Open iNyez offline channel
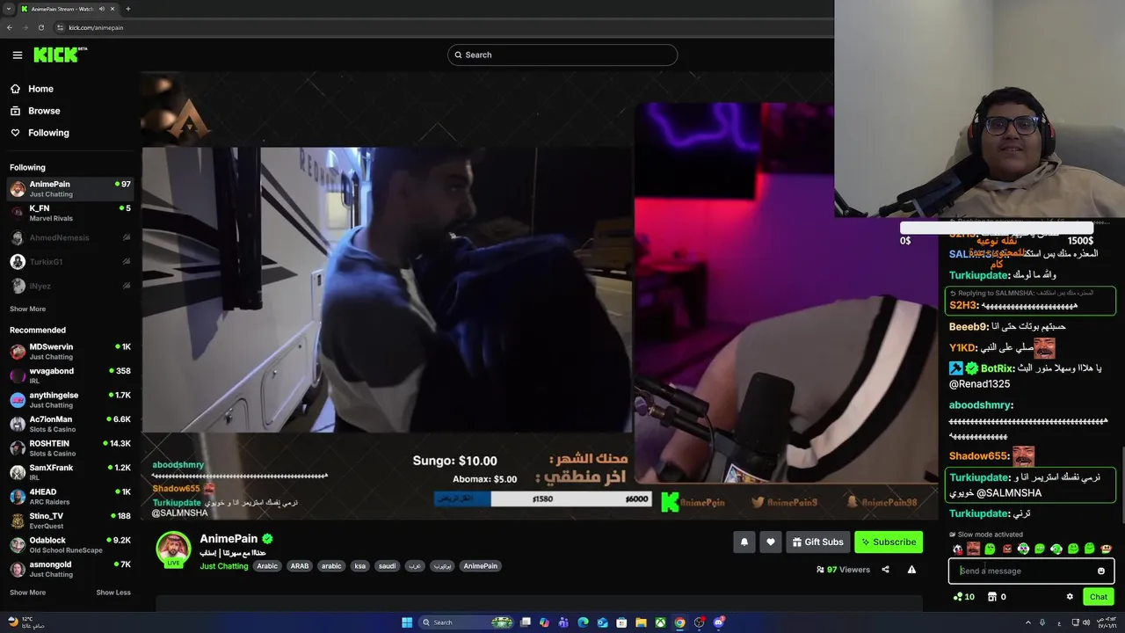 [x=69, y=286]
